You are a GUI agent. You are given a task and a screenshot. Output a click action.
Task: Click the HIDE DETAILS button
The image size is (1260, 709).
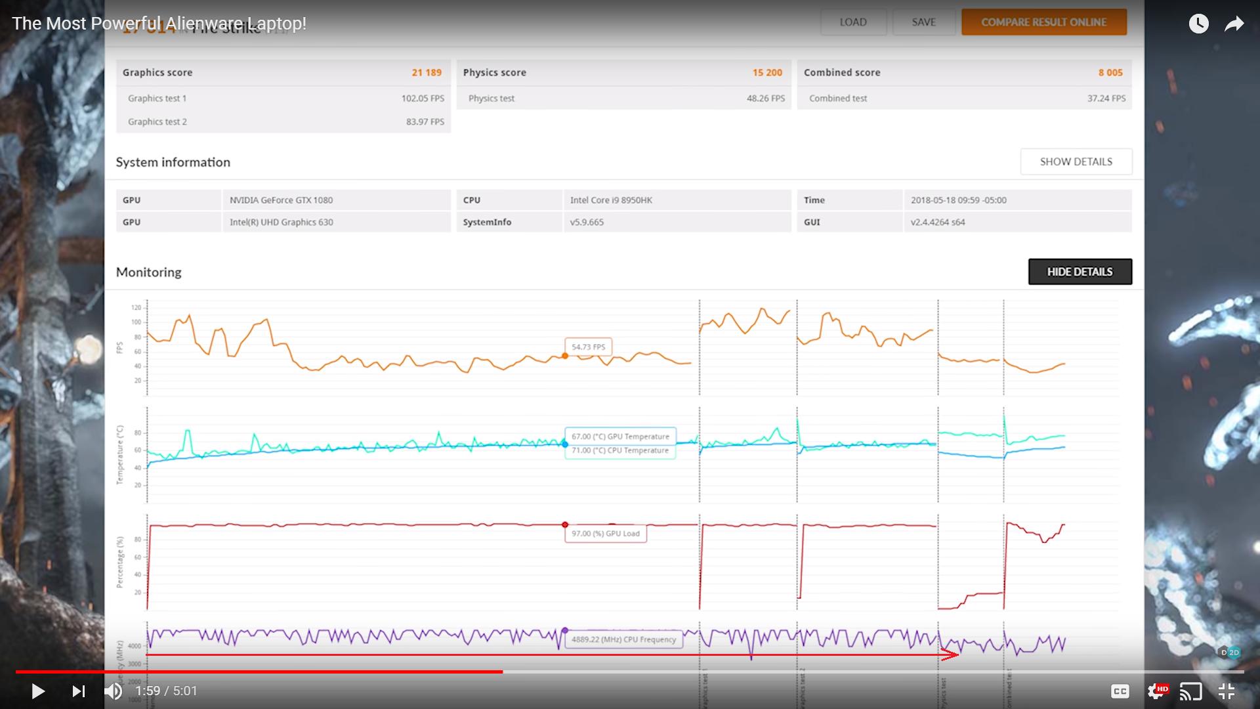point(1080,272)
